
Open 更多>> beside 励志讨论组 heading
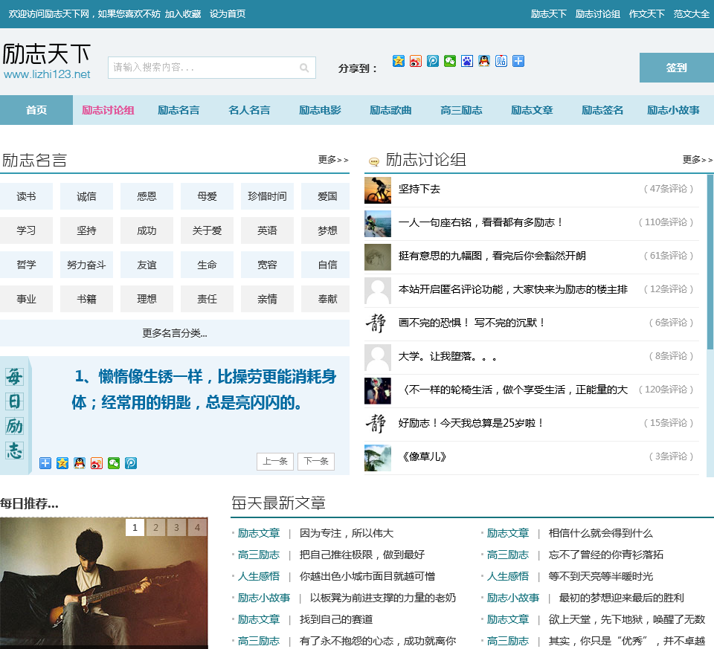tap(697, 159)
